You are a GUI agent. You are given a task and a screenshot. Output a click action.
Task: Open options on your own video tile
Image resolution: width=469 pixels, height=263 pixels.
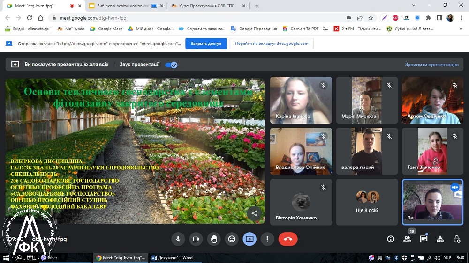454,188
